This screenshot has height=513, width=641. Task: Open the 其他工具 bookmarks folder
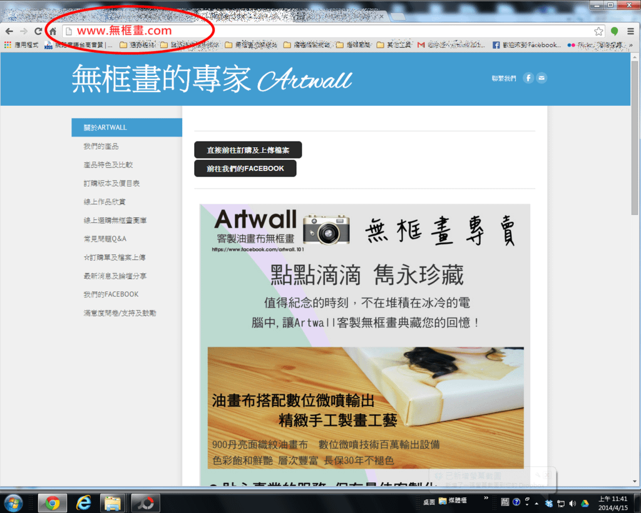[x=394, y=45]
